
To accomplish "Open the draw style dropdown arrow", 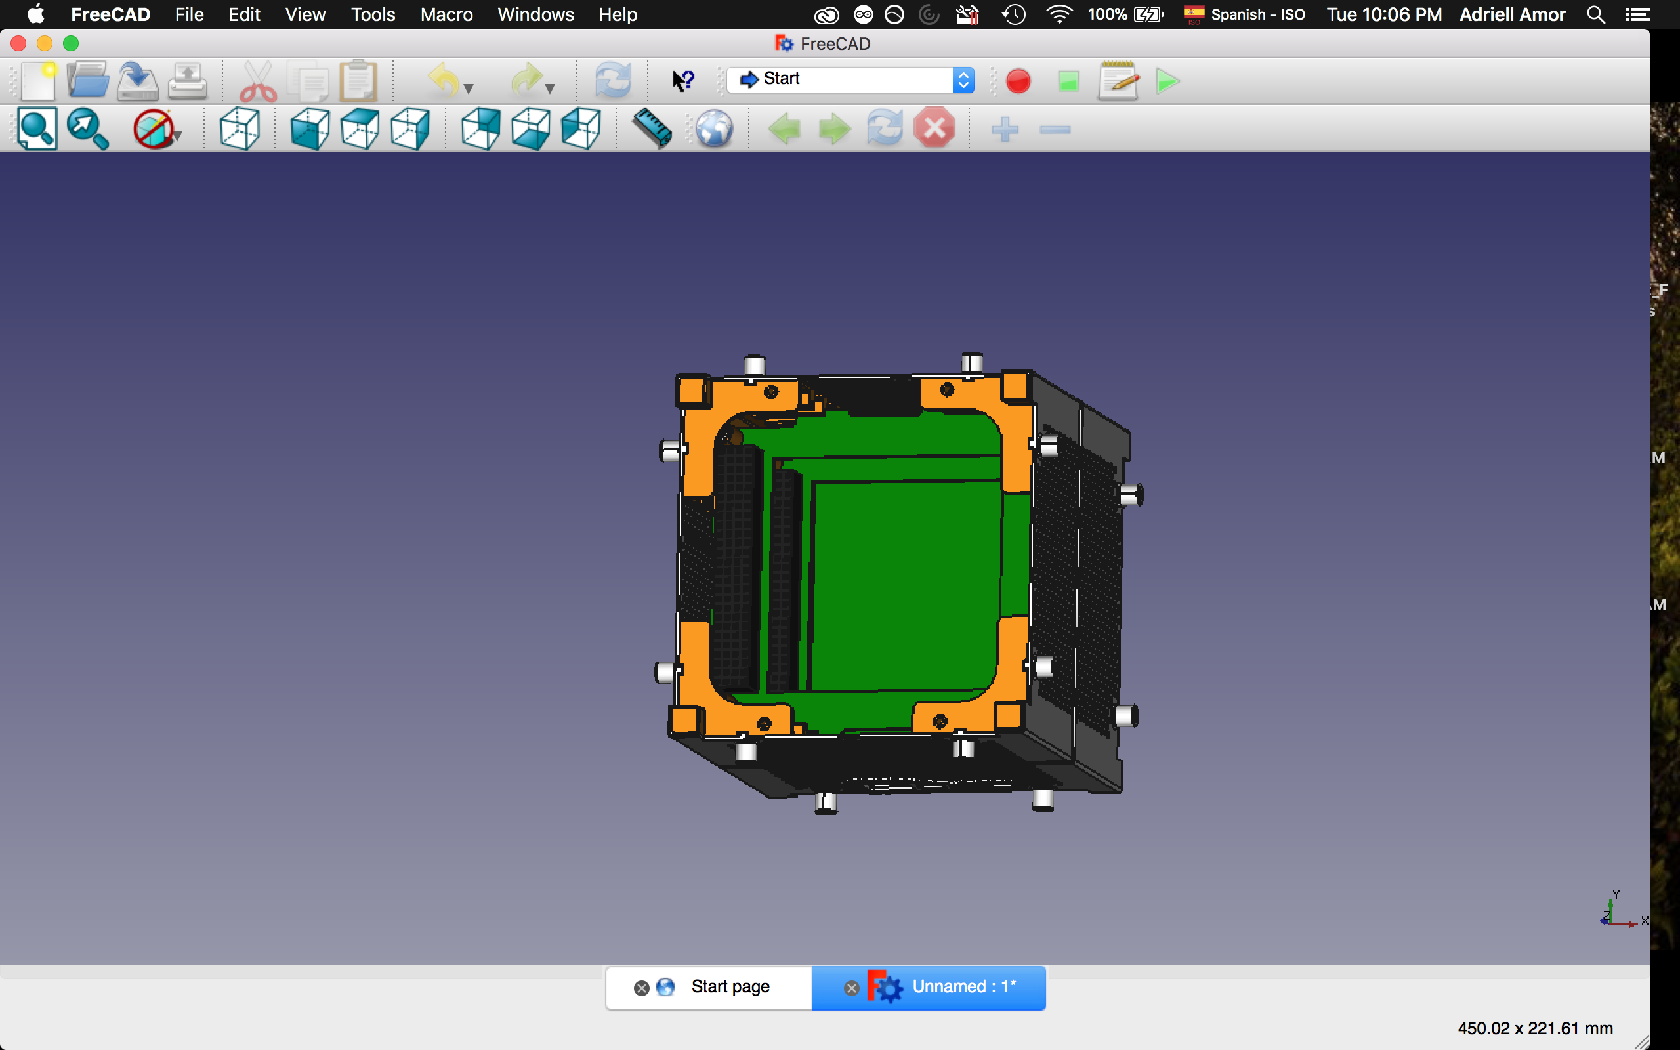I will tap(178, 136).
